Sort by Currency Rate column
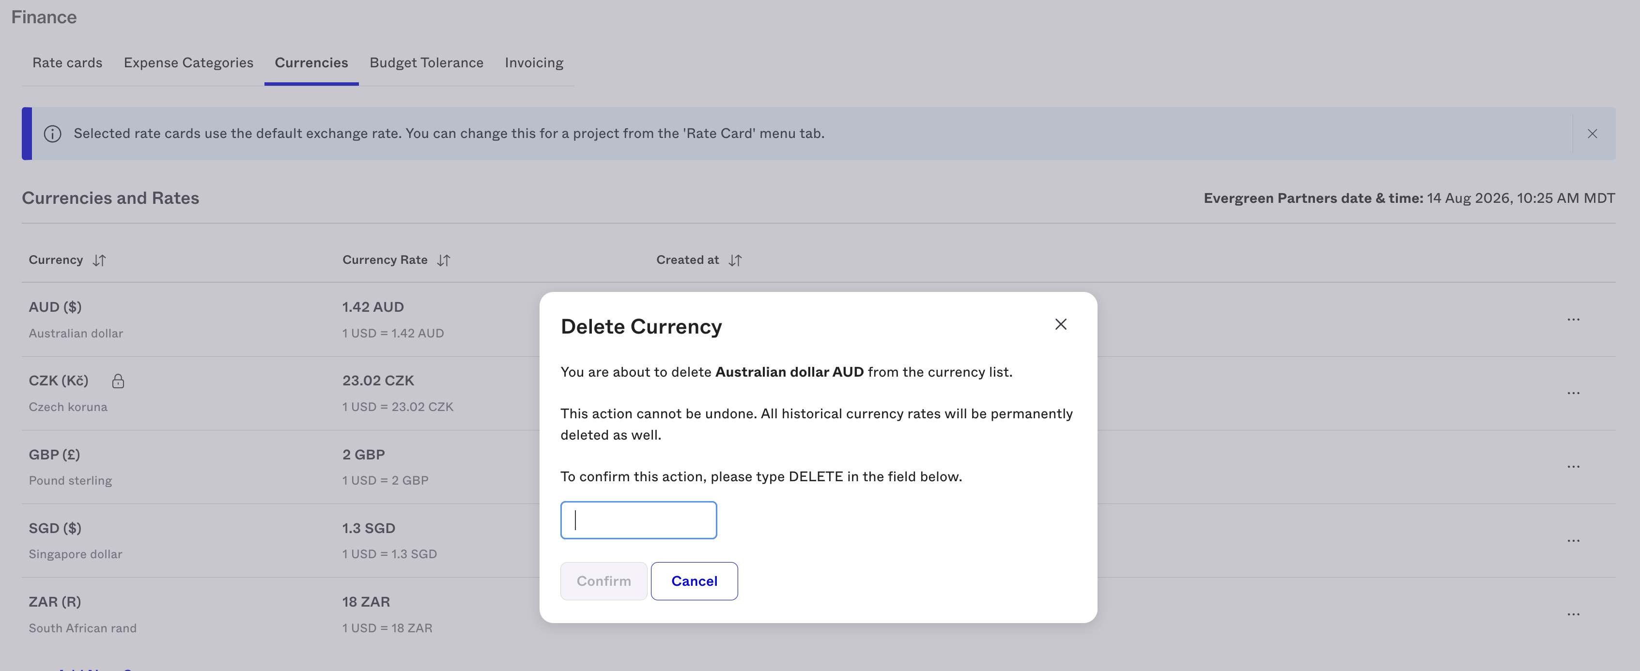 tap(444, 260)
